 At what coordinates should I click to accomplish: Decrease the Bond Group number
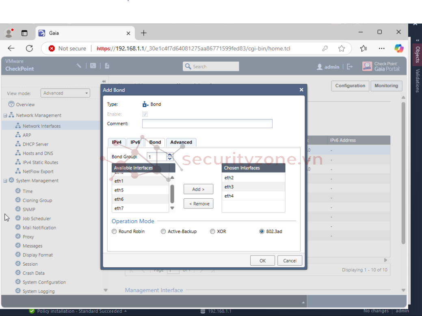click(x=169, y=159)
